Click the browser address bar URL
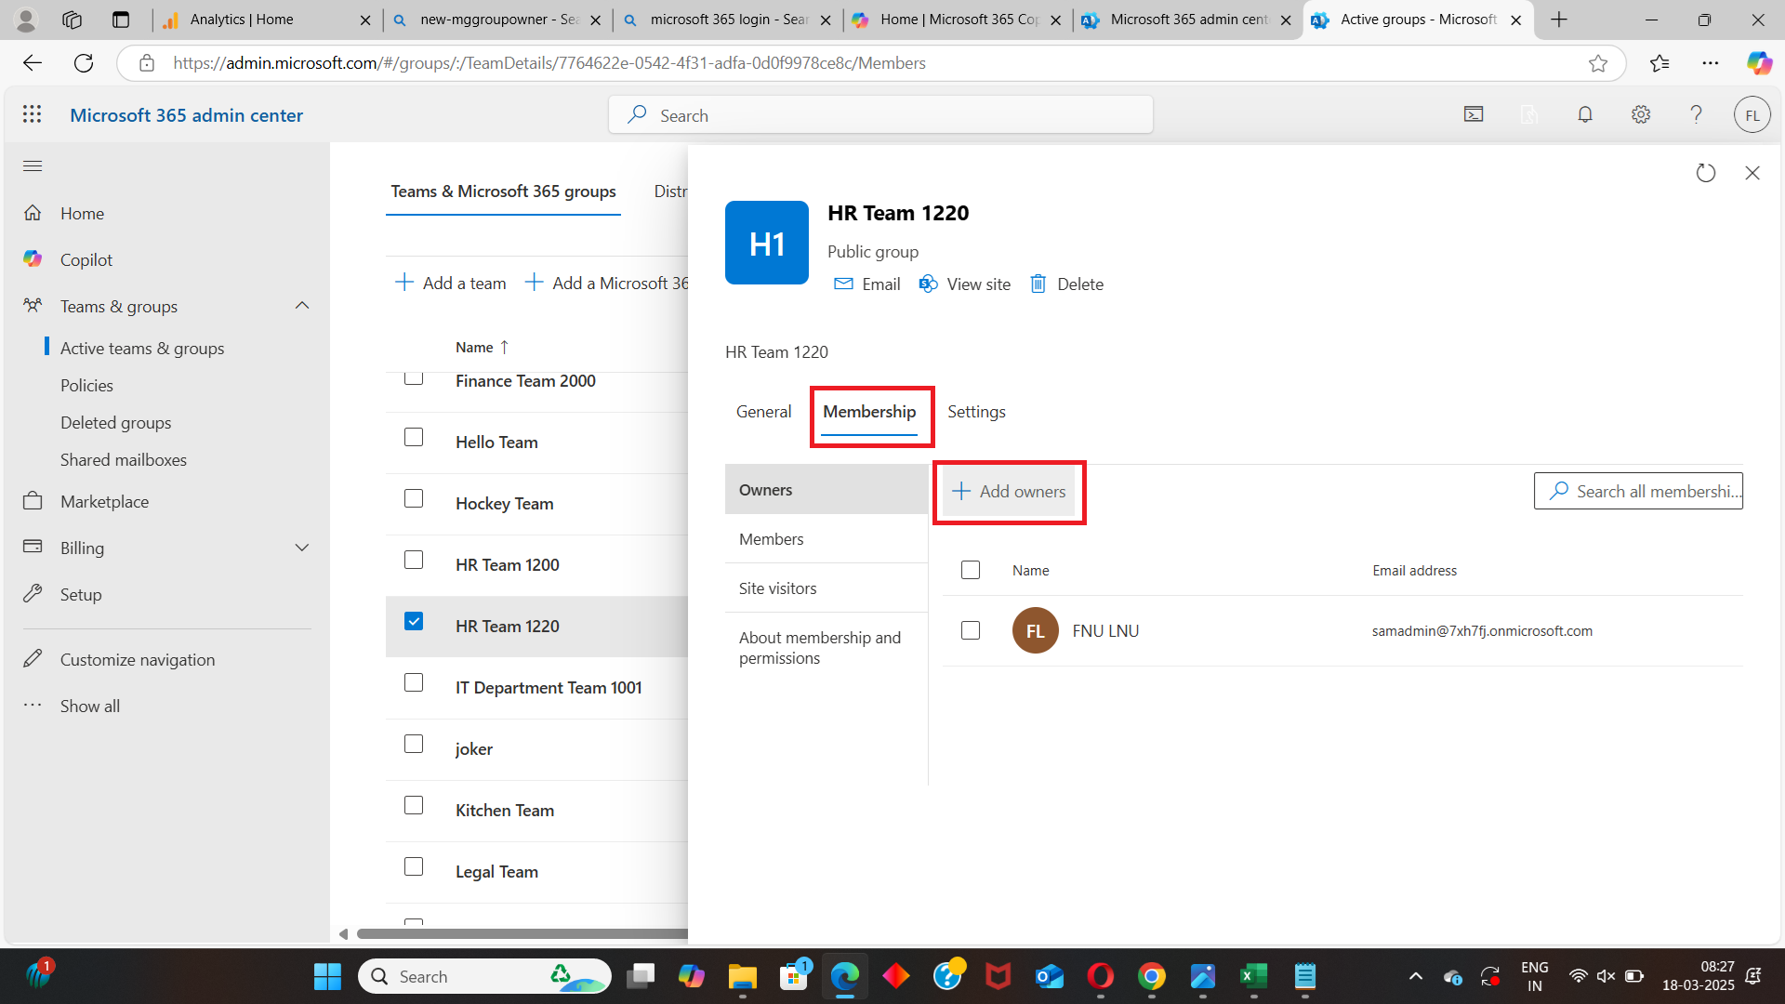The height and width of the screenshot is (1004, 1785). [549, 63]
